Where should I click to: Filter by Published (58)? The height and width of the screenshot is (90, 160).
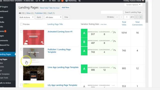click(40, 13)
